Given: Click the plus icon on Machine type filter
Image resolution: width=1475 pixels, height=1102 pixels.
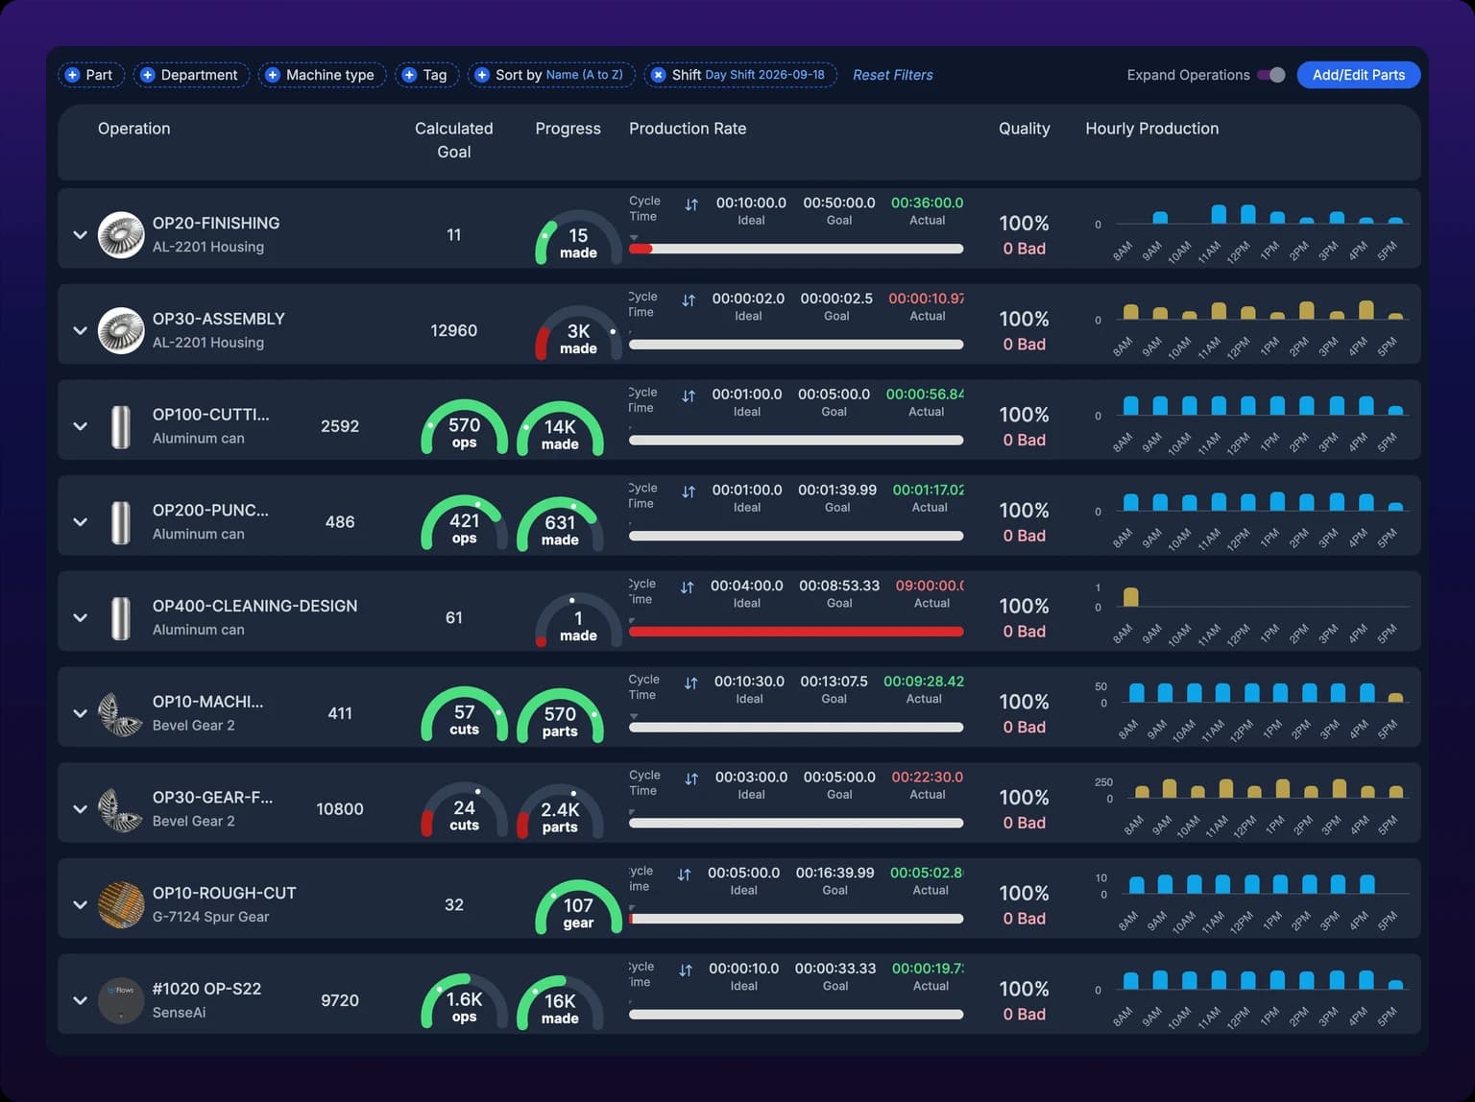Looking at the screenshot, I should tap(272, 75).
